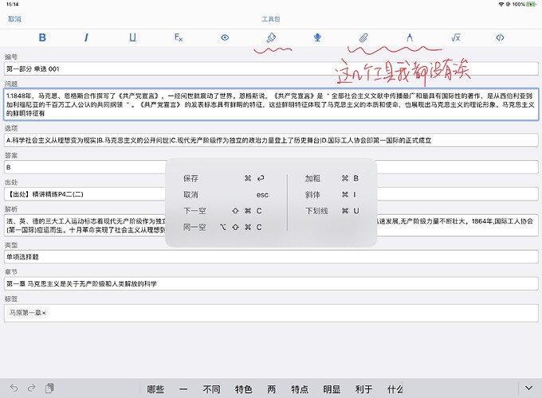The width and height of the screenshot is (542, 398).
Task: Pick the suggestion 两
Action: click(x=272, y=389)
